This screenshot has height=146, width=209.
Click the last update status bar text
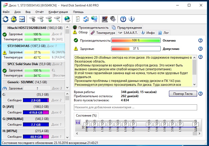point(50,143)
